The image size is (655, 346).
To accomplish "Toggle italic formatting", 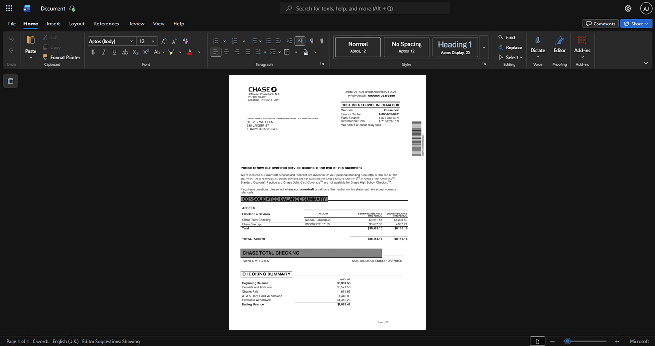I will (x=104, y=52).
